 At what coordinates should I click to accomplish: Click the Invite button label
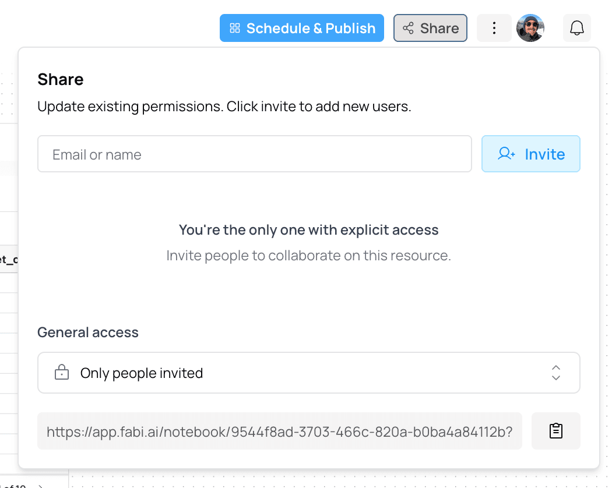pyautogui.click(x=544, y=154)
